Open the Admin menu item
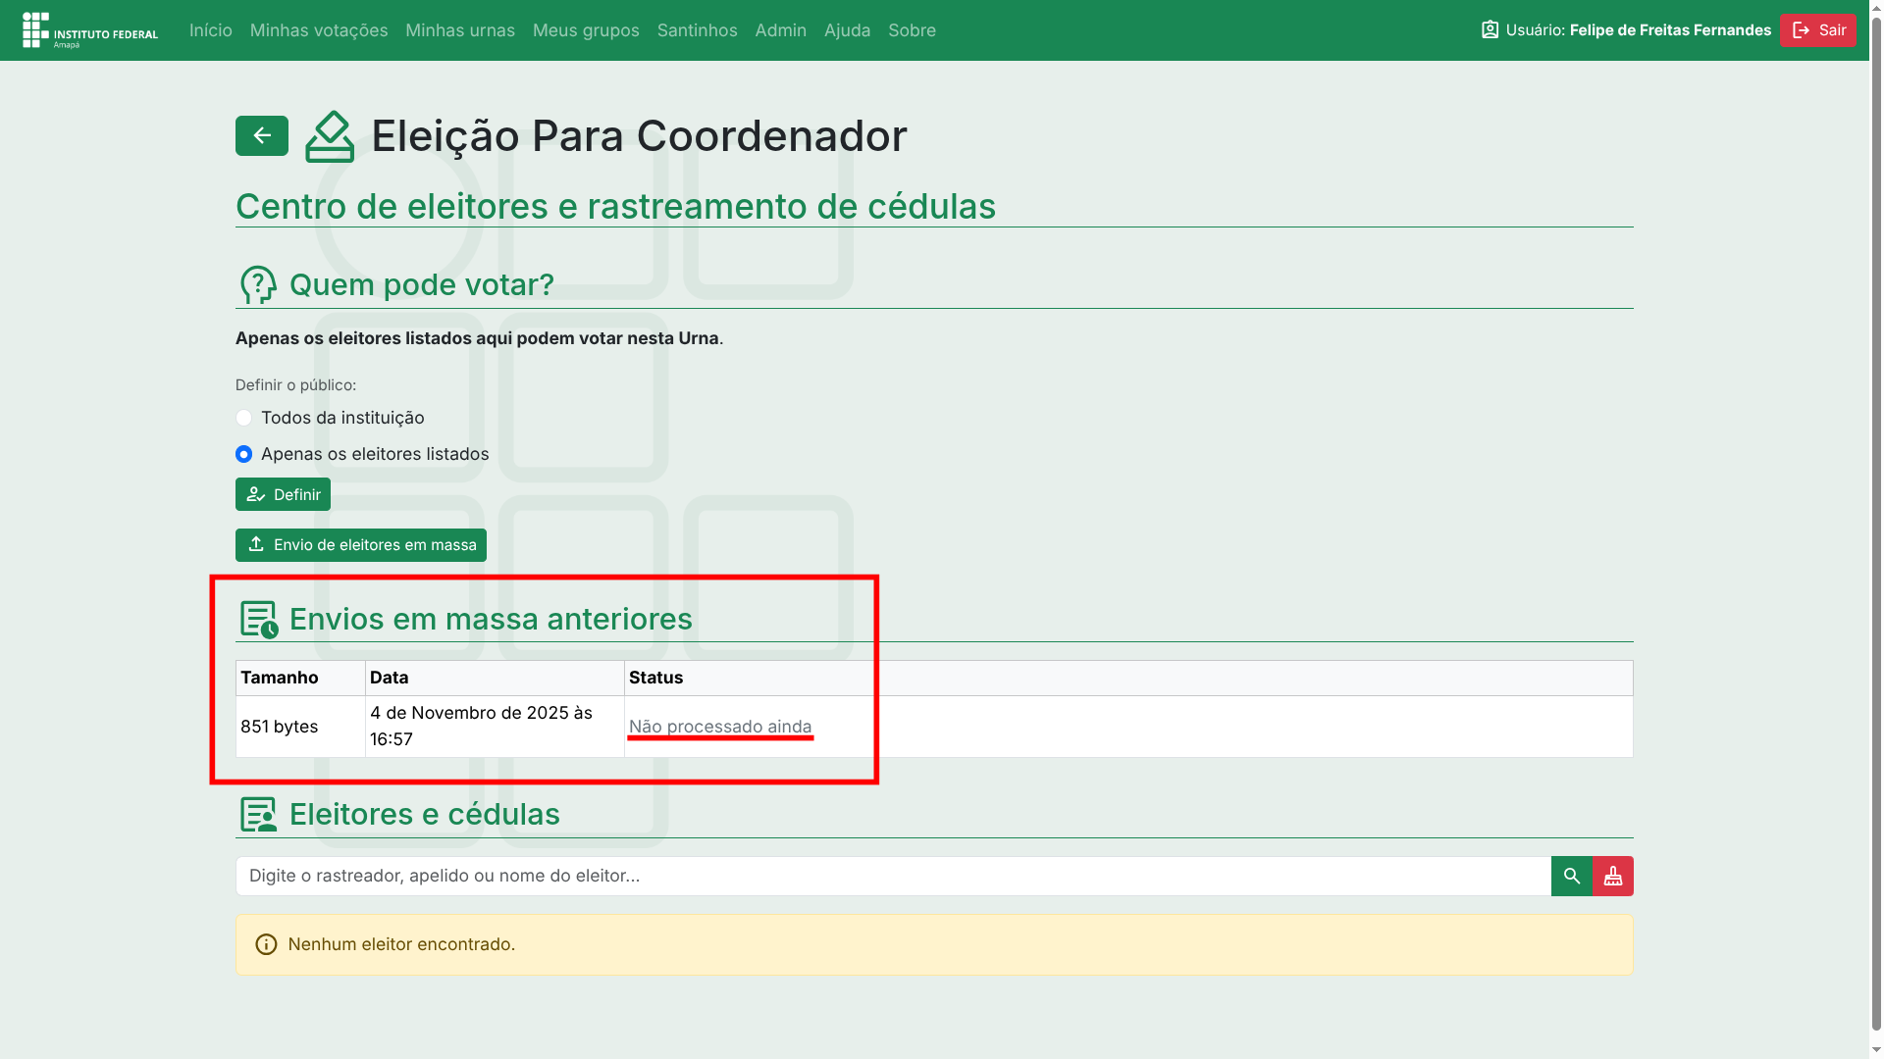The image size is (1884, 1059). pyautogui.click(x=780, y=30)
